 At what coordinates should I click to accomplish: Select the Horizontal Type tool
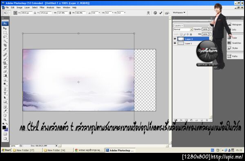click(5, 93)
